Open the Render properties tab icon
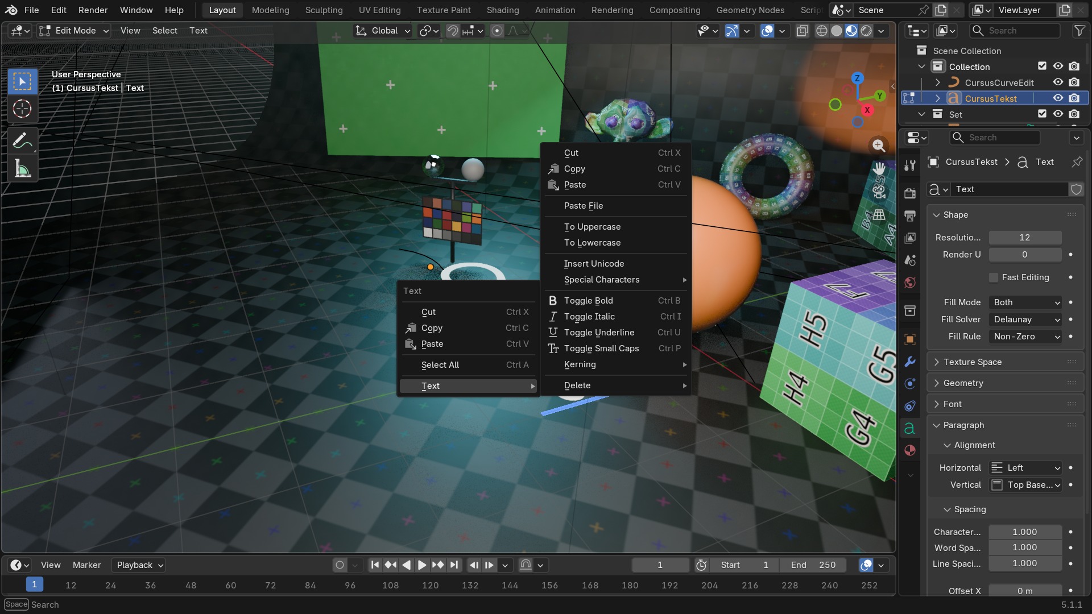Image resolution: width=1092 pixels, height=614 pixels. (x=910, y=193)
